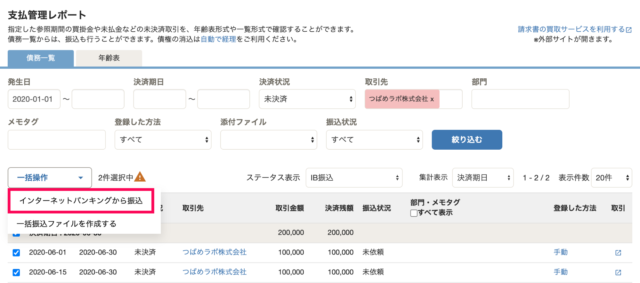640x283 pixels.
Task: Click the 発生日 end date field
Action: pos(98,99)
